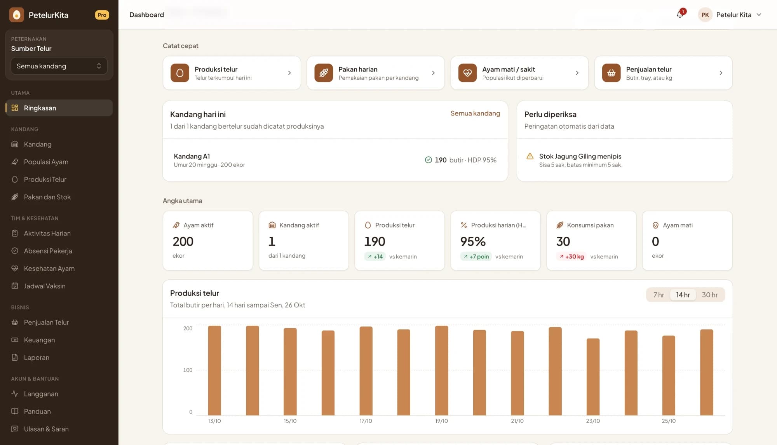
Task: Click the Populasi Ayam feather icon
Action: tap(15, 162)
